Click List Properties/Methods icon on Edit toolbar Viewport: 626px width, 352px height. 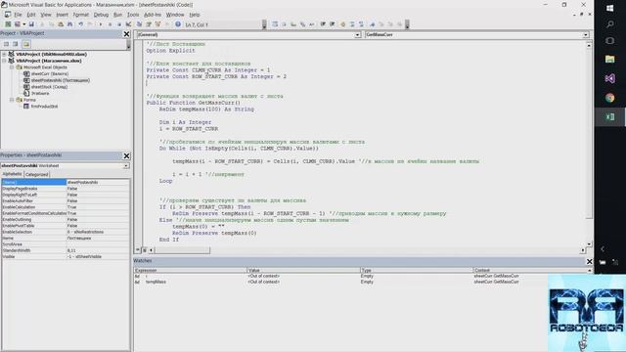tap(275, 24)
